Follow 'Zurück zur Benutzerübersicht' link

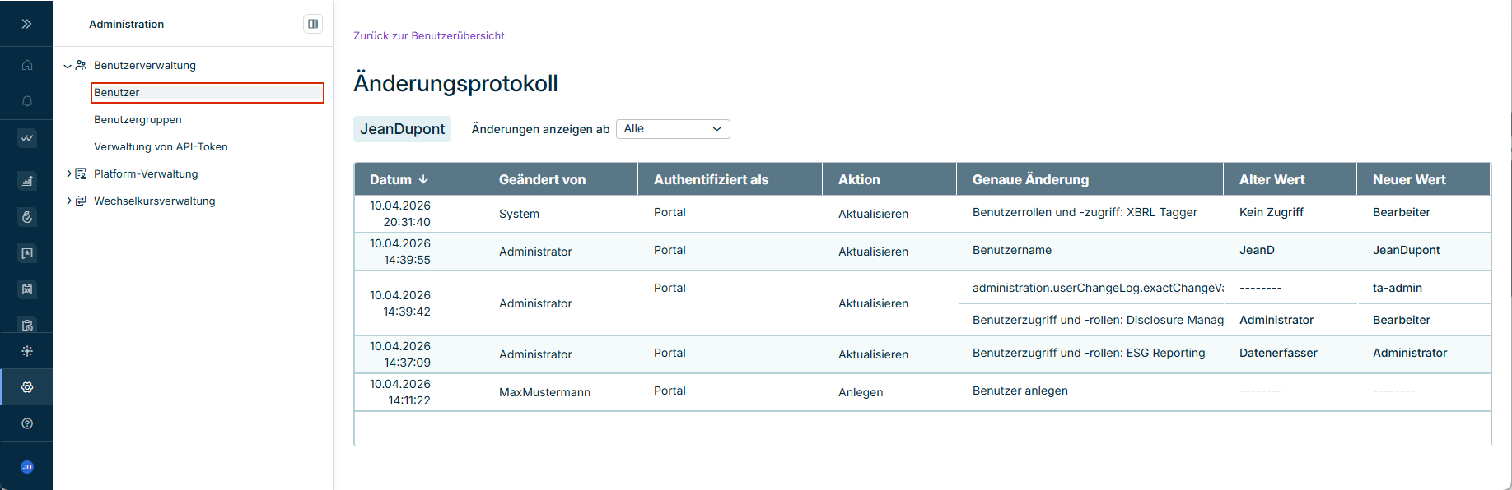(x=428, y=35)
